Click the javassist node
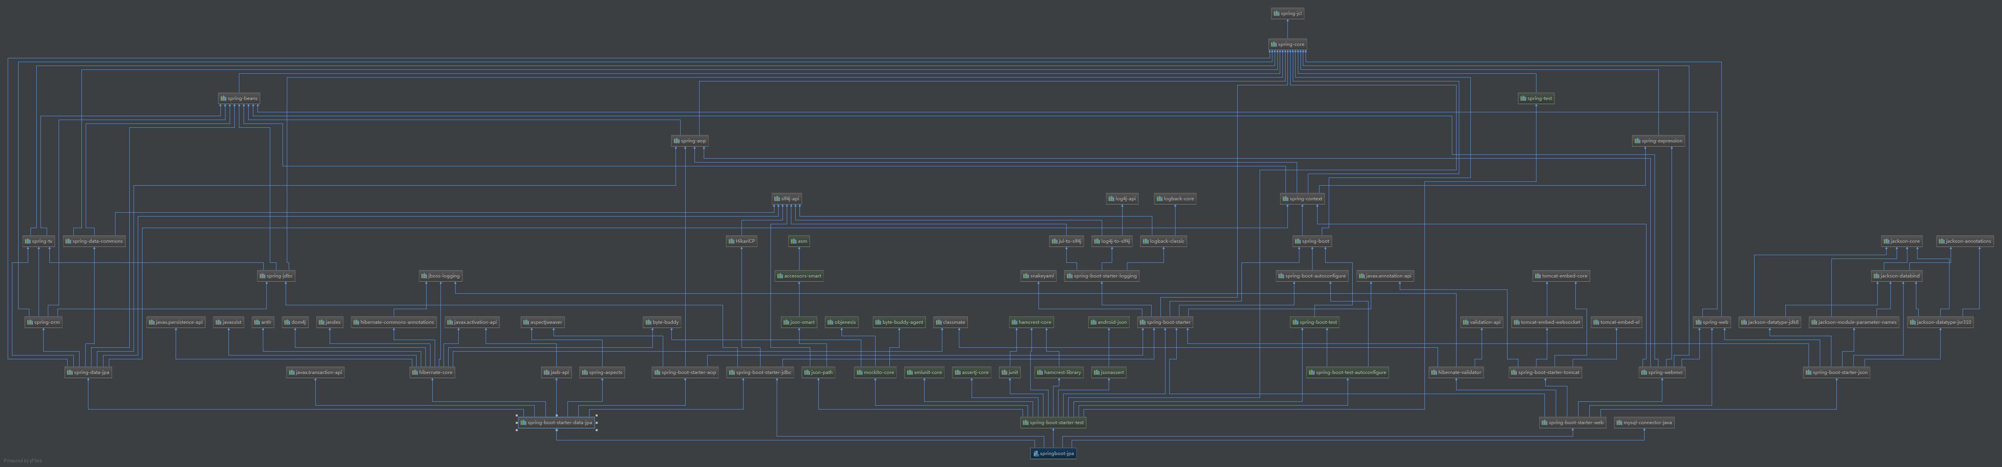Screen dimensions: 2002x467 click(x=229, y=323)
